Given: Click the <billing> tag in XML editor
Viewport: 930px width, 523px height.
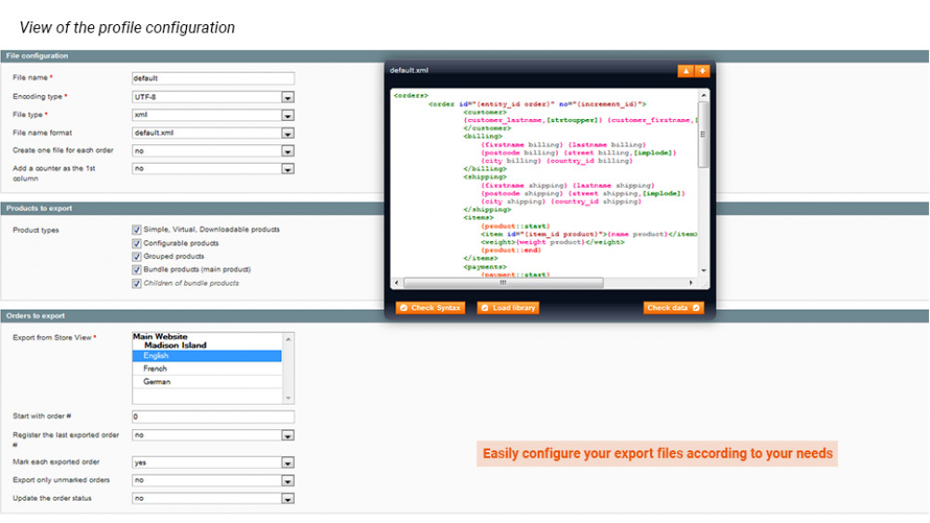Looking at the screenshot, I should click(483, 137).
